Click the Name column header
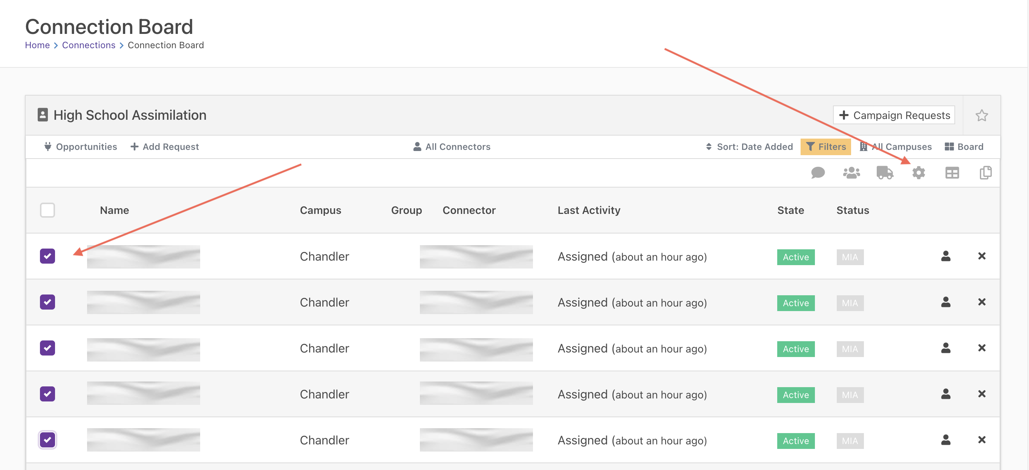The width and height of the screenshot is (1029, 470). (x=114, y=210)
